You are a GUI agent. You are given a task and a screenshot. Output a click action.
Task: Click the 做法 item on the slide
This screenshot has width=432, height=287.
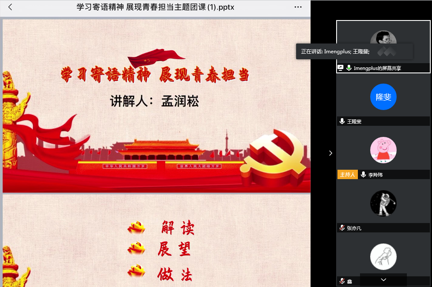[x=175, y=274]
